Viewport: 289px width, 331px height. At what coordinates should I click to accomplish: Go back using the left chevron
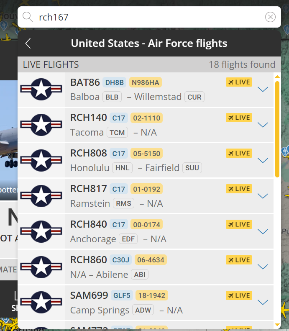point(28,43)
